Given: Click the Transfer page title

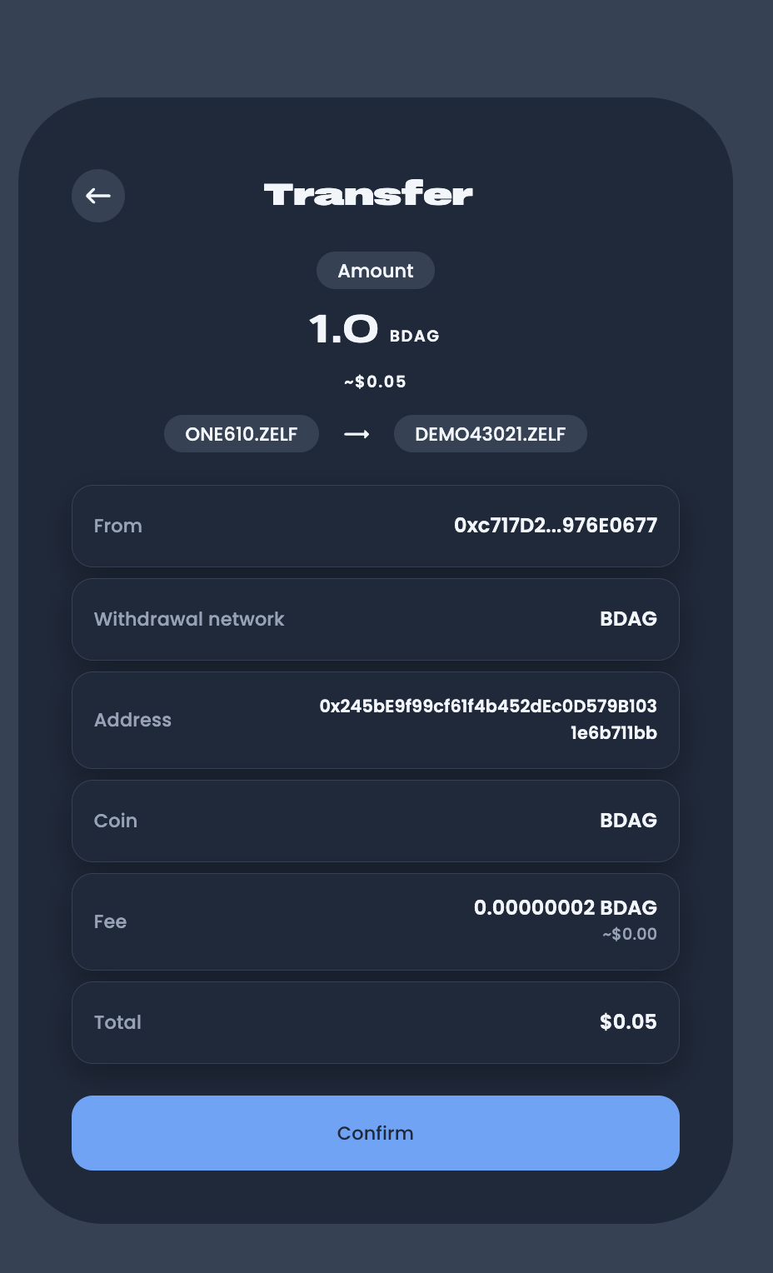Looking at the screenshot, I should (x=368, y=195).
